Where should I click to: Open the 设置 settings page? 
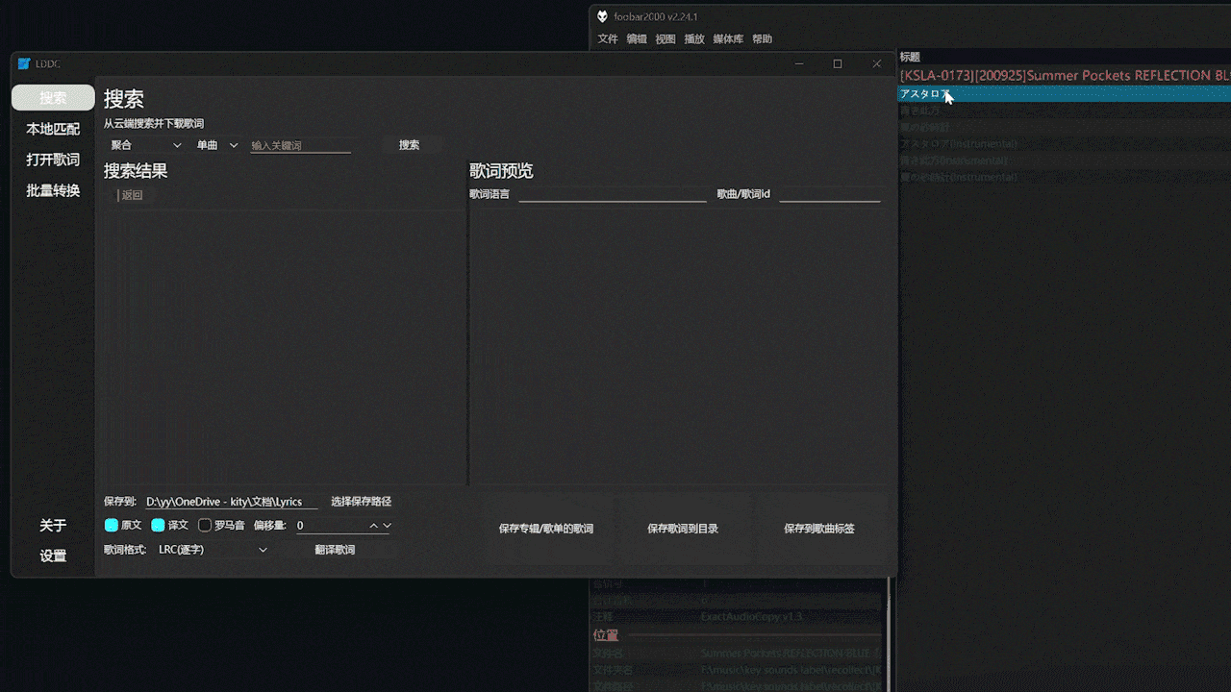53,556
